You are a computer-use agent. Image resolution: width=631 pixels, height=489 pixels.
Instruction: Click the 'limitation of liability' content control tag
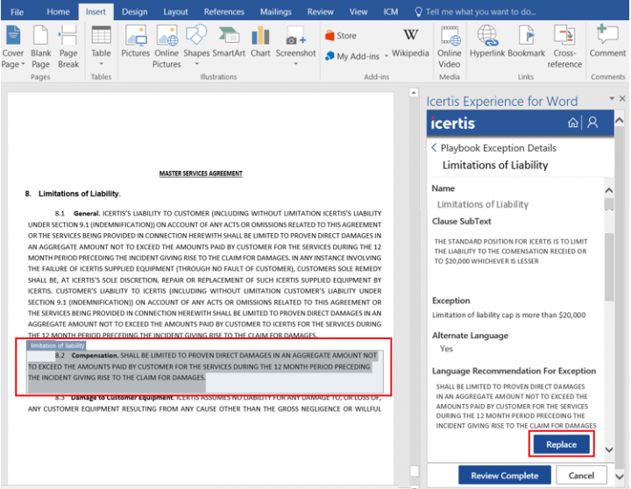(57, 345)
